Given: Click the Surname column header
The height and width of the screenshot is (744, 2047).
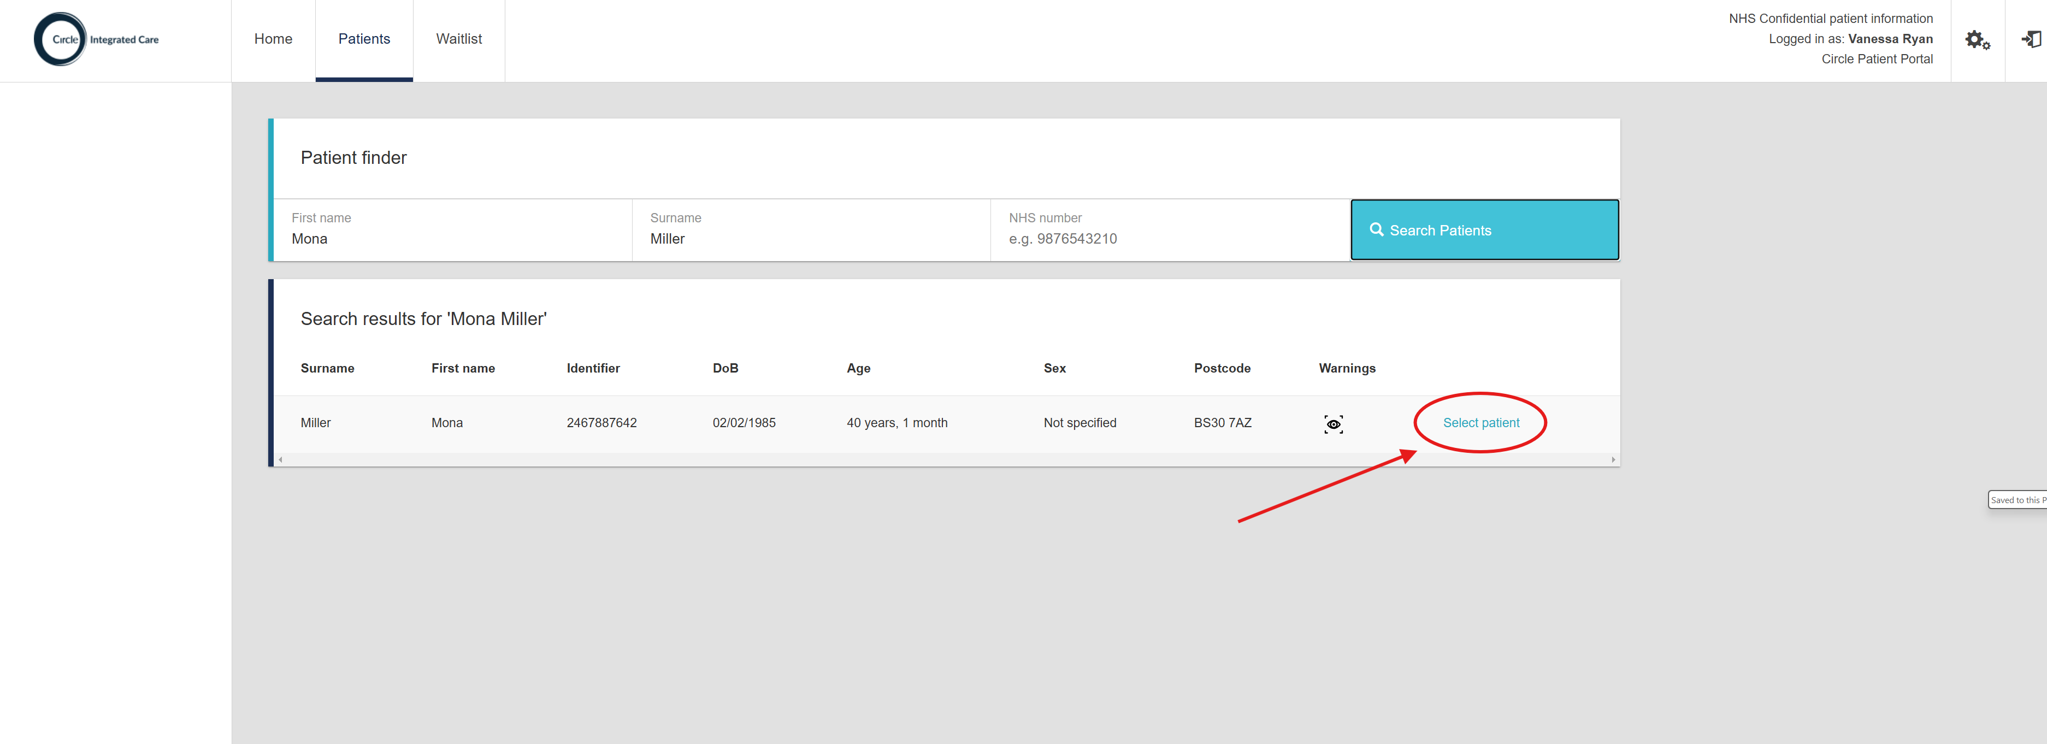Looking at the screenshot, I should [x=327, y=368].
